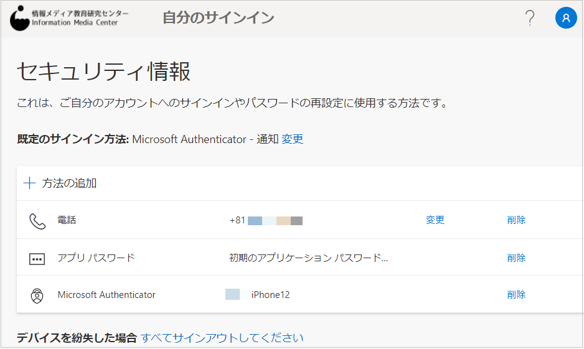Open the account profile avatar menu
Viewport: 584px width, 349px height.
[x=566, y=18]
